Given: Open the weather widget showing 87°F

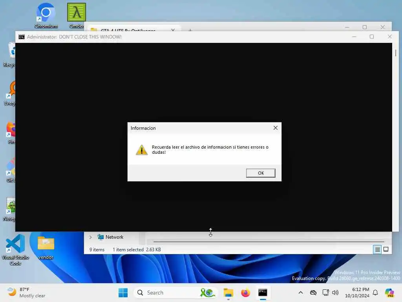Looking at the screenshot, I should (26, 293).
